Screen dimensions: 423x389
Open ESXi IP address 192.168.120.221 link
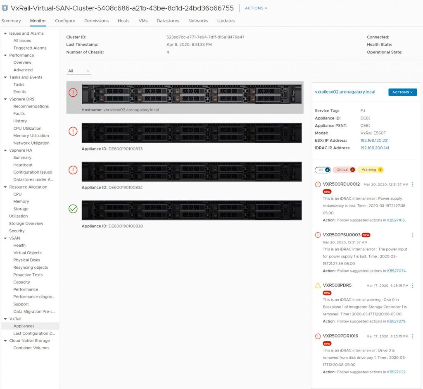coord(374,141)
